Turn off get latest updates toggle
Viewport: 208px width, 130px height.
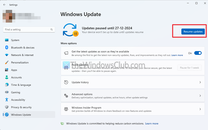click(198, 53)
